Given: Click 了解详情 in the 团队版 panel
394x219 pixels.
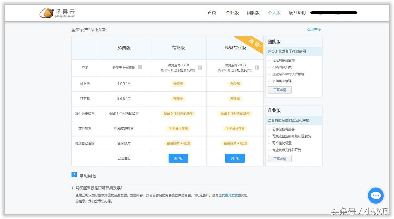Looking at the screenshot, I should pos(280,90).
